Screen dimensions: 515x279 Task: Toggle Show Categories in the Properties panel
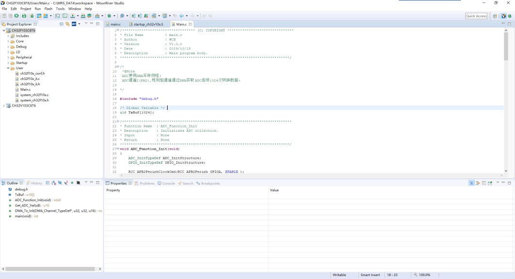(x=472, y=183)
